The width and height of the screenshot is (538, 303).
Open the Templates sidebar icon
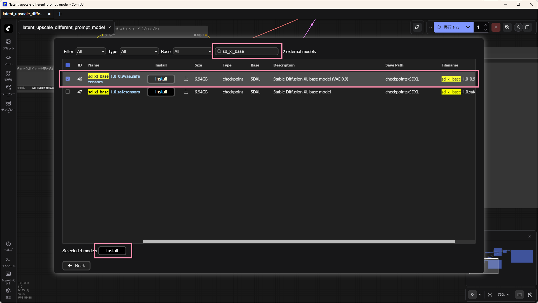tap(8, 104)
